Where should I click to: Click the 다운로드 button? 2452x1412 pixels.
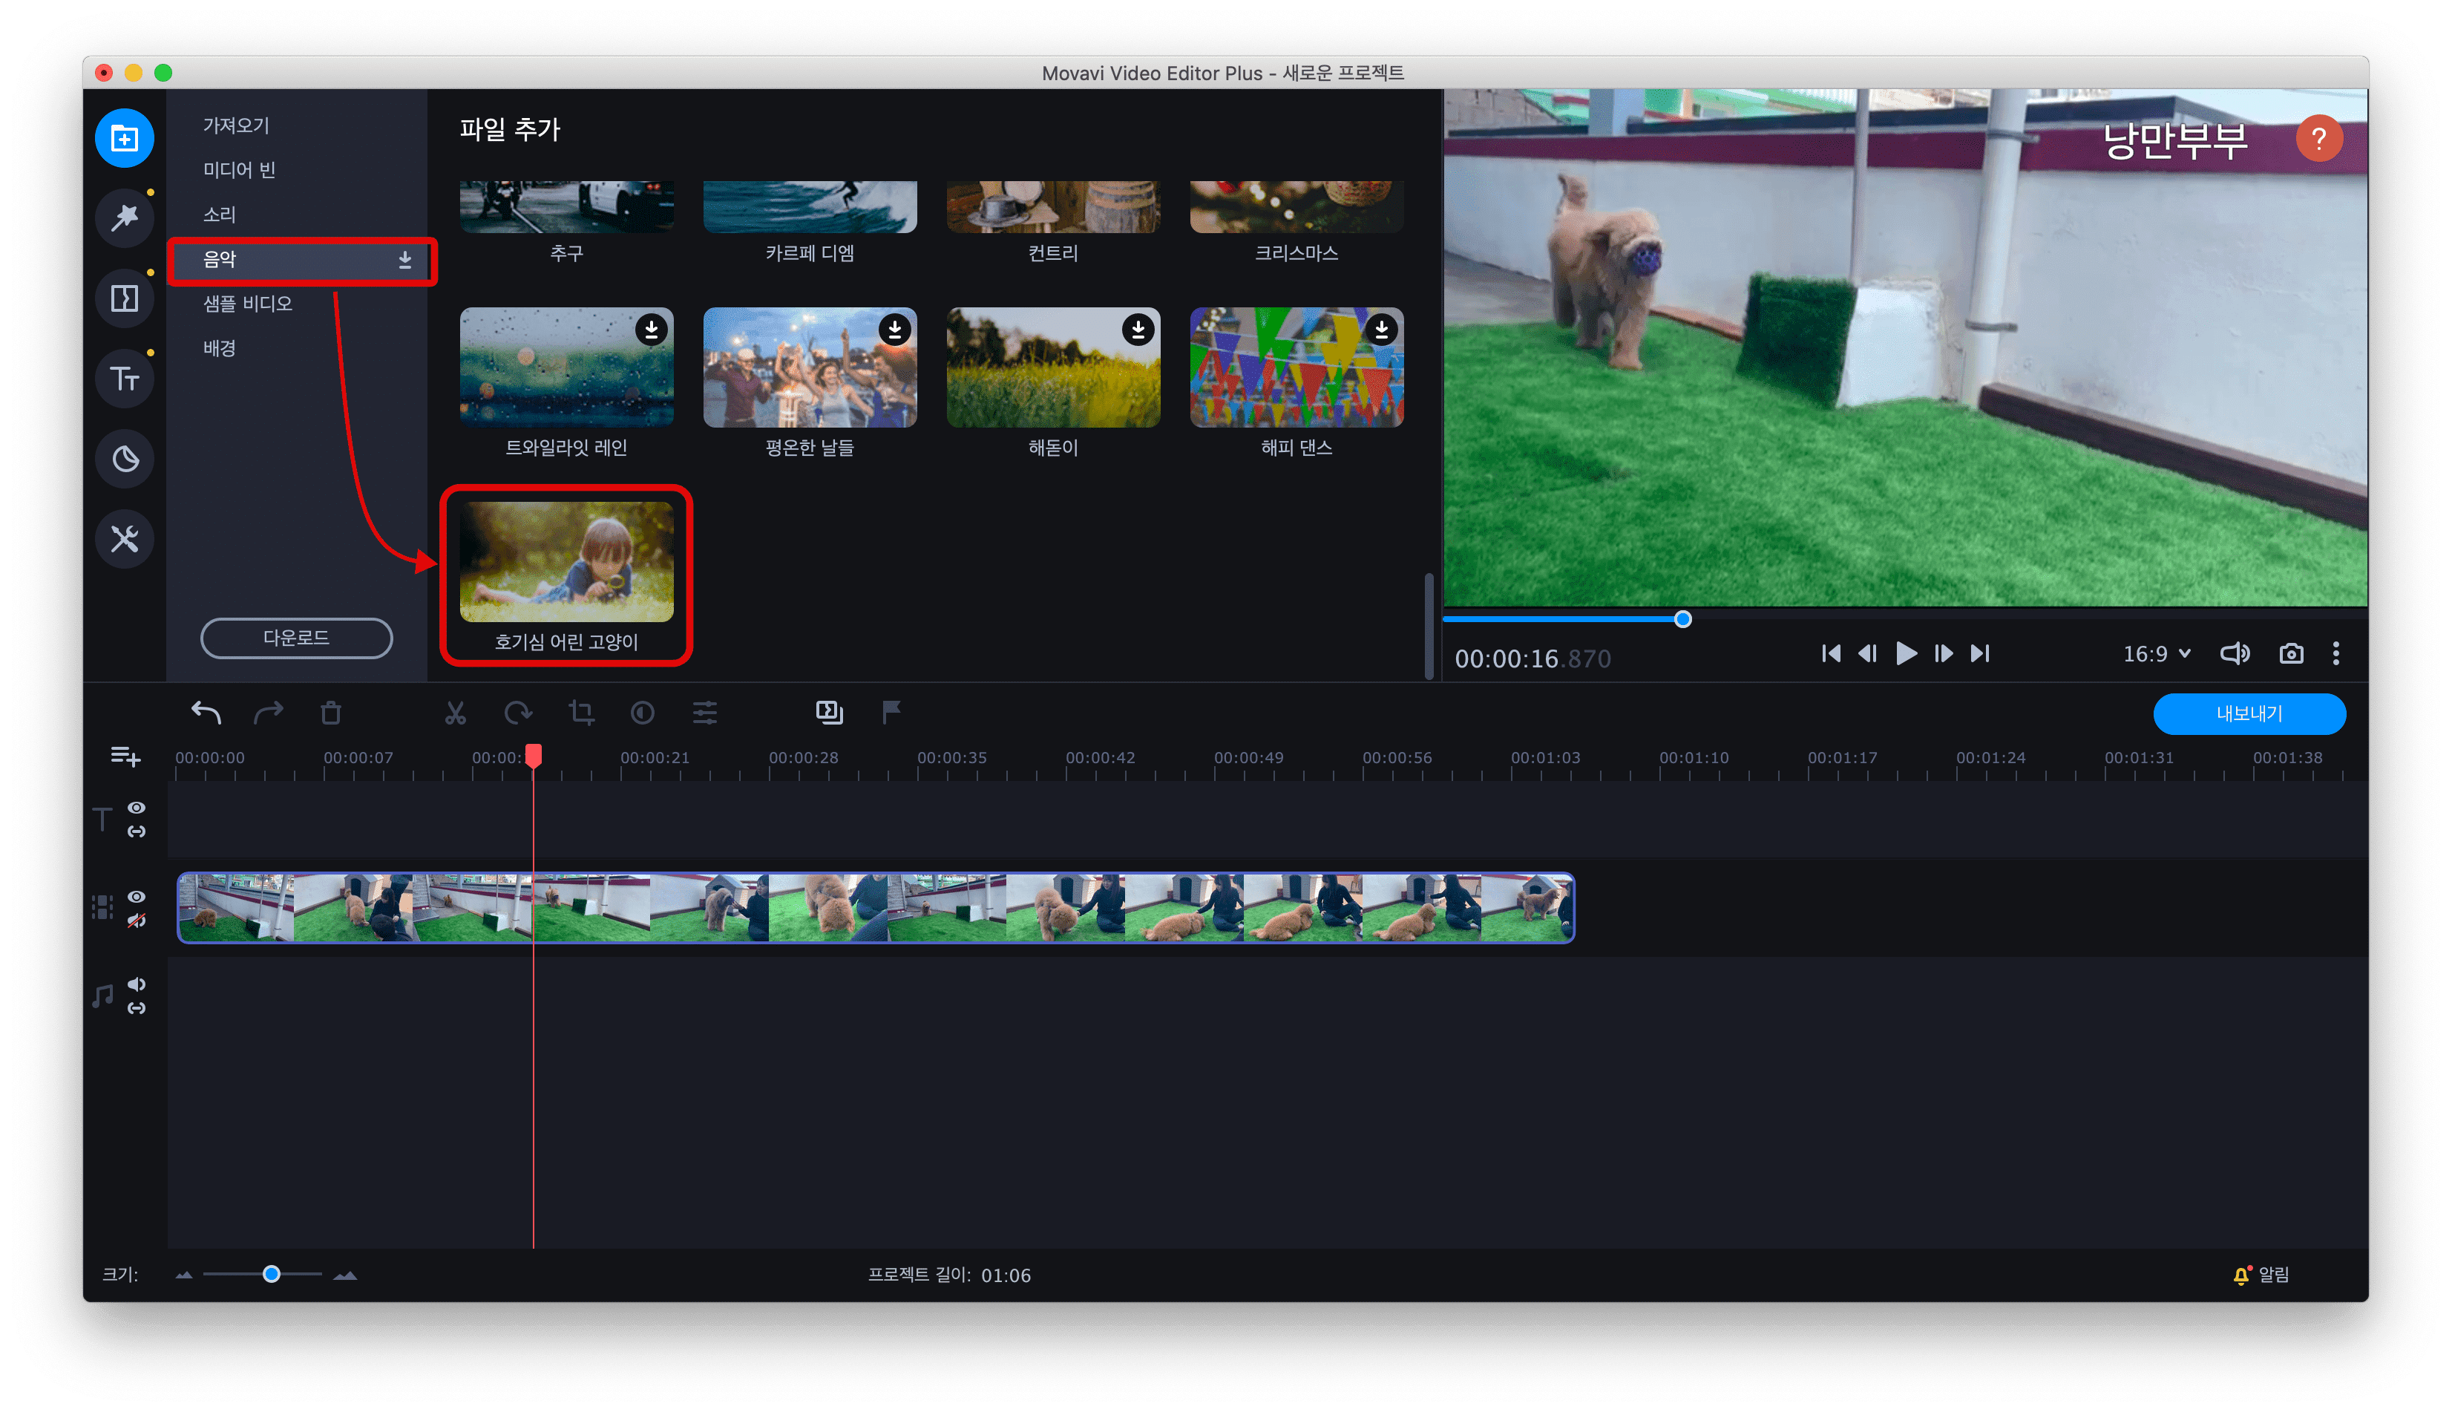point(297,638)
